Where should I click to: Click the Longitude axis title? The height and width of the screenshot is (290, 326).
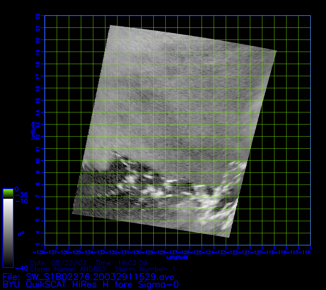[177, 257]
